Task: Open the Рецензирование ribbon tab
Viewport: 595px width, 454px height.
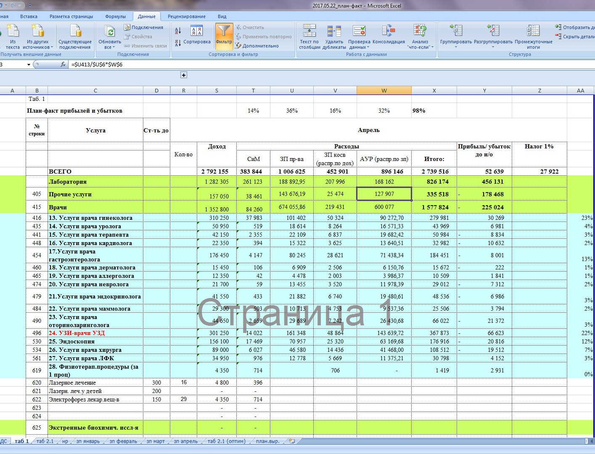Action: pos(187,16)
